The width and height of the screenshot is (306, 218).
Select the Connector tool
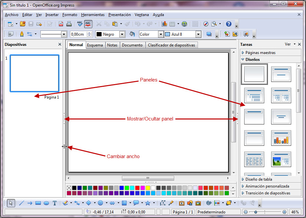coord(77,203)
